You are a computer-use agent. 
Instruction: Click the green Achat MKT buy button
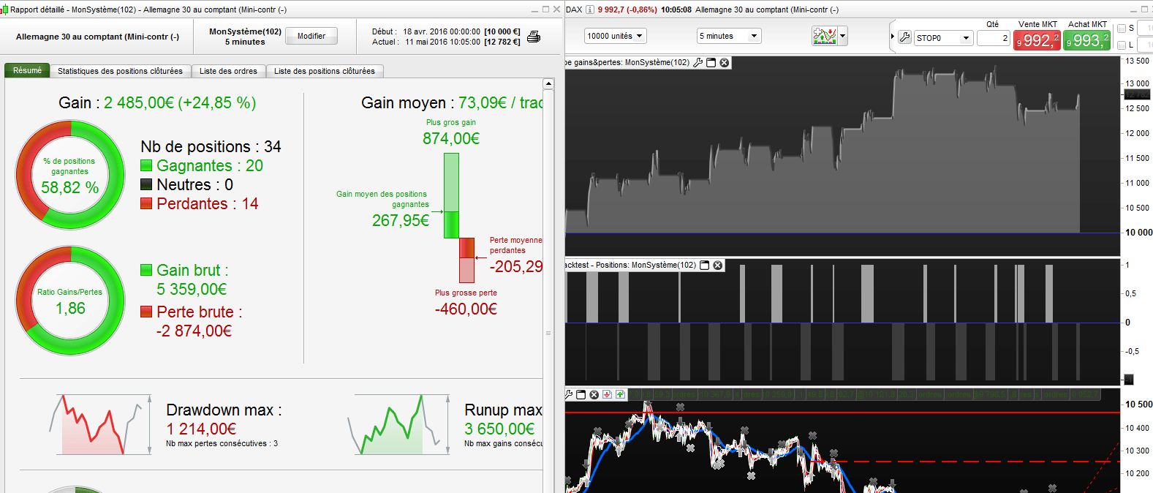pyautogui.click(x=1087, y=41)
